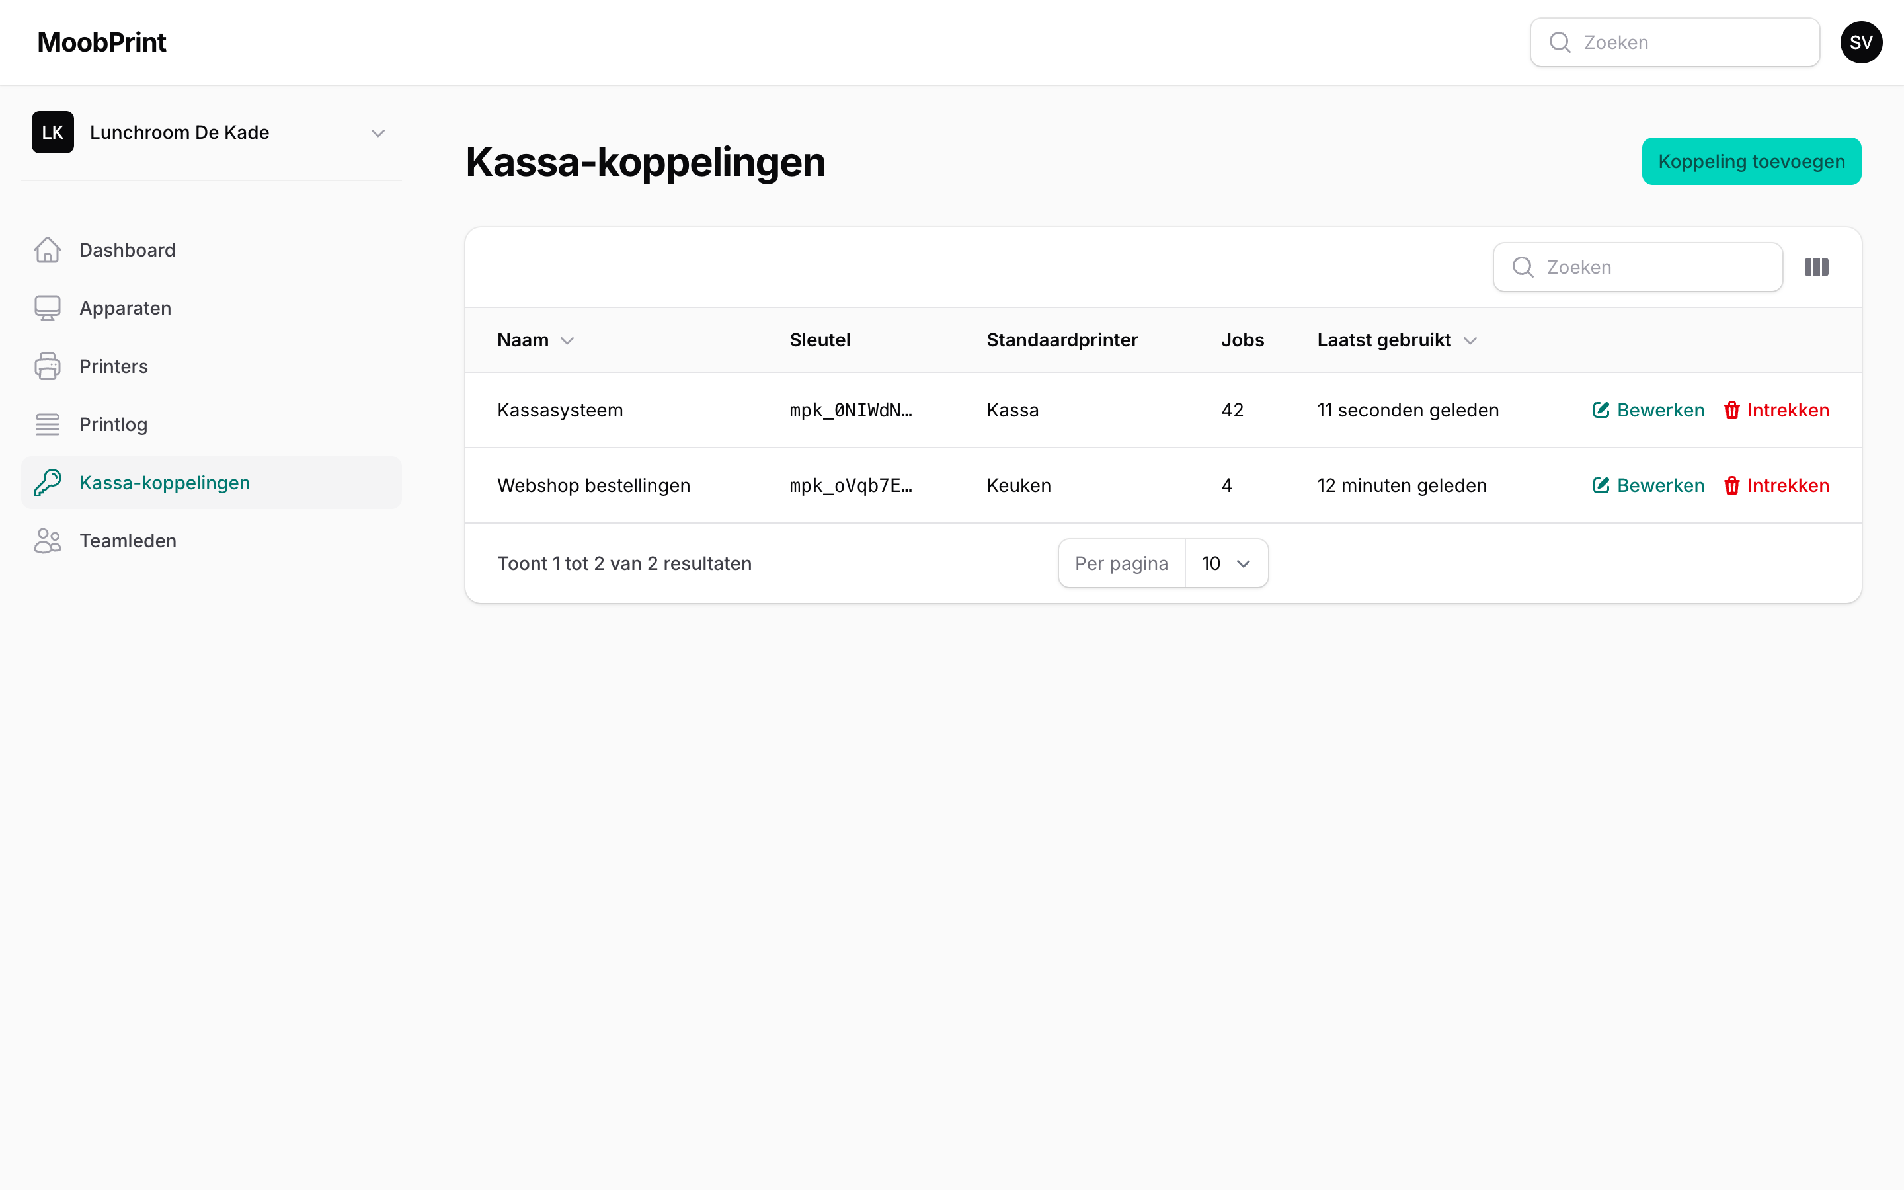Open Apparaten in the sidebar
1904x1190 pixels.
(x=211, y=309)
